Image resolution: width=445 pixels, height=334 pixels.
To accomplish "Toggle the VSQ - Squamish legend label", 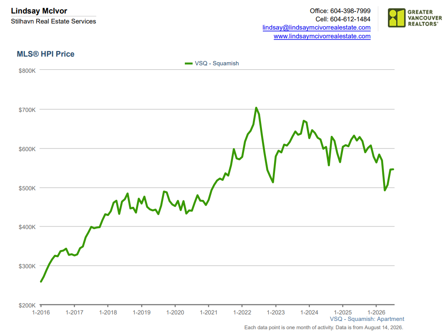I will click(x=217, y=63).
